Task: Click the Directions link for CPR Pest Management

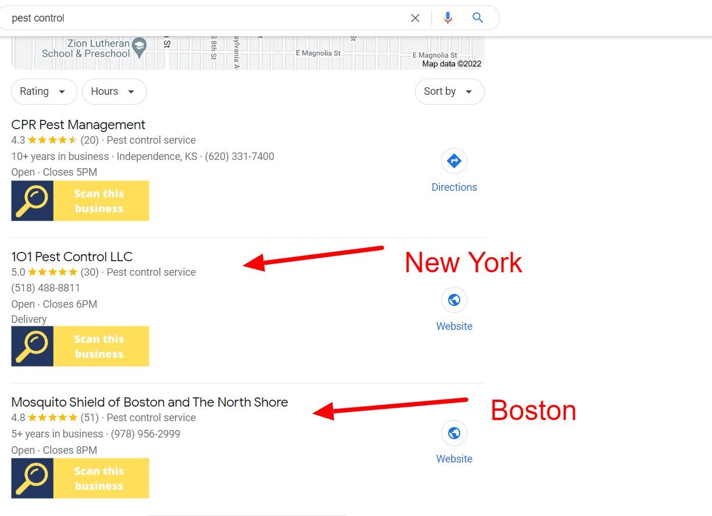Action: [x=454, y=187]
